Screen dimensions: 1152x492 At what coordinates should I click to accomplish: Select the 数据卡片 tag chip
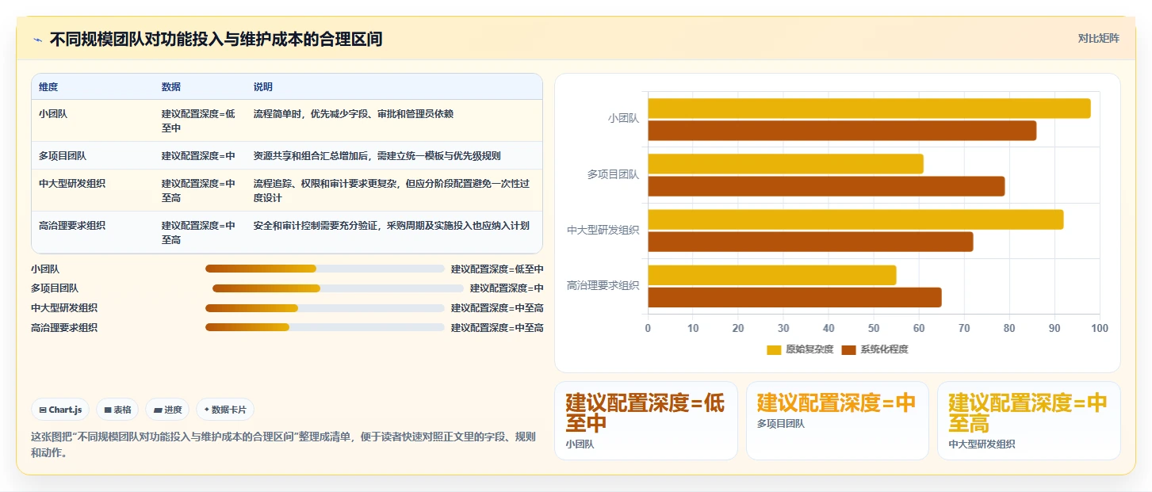click(225, 410)
